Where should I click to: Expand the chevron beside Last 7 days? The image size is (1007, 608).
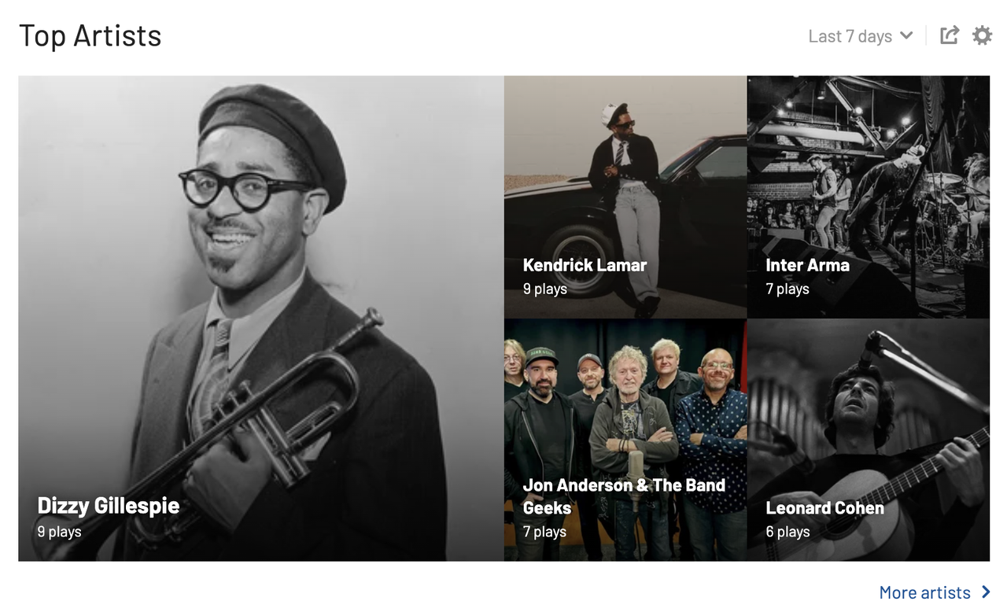click(x=906, y=36)
